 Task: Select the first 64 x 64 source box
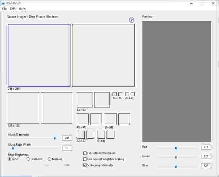click(x=85, y=100)
